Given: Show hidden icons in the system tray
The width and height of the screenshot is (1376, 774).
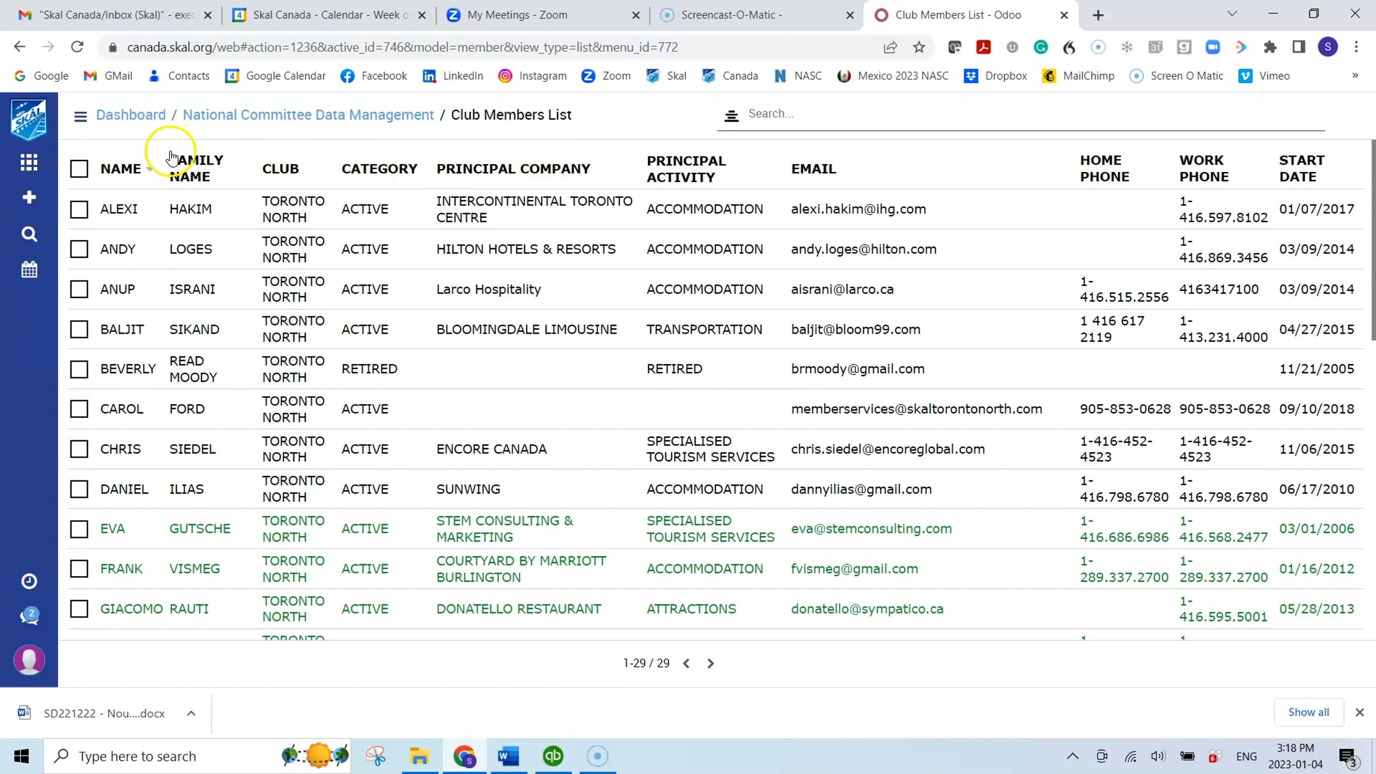Looking at the screenshot, I should [1072, 756].
